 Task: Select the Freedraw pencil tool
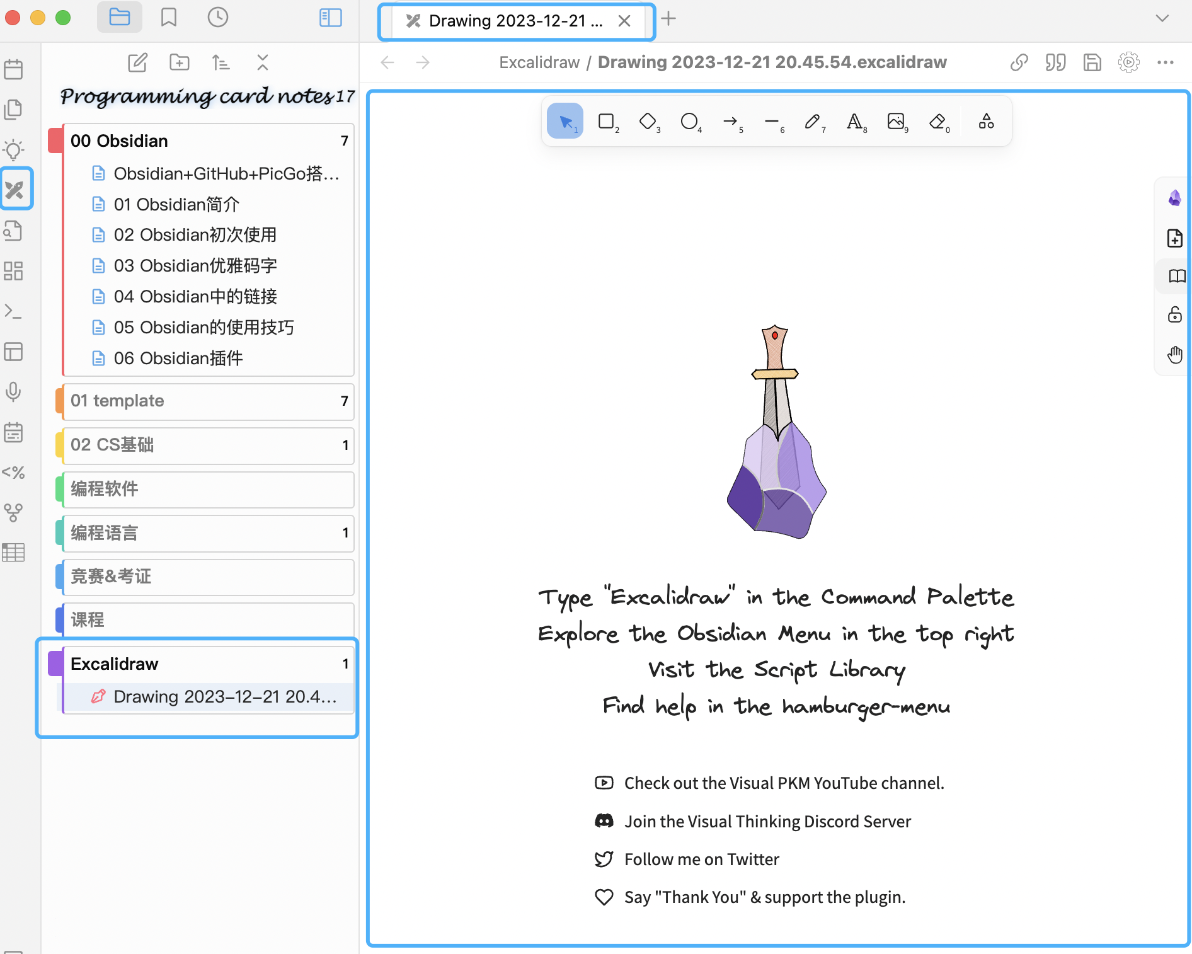point(813,121)
